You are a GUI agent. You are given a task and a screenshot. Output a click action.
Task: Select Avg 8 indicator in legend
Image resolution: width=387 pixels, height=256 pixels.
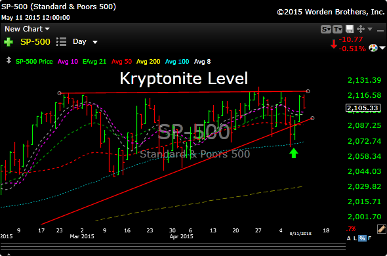coord(203,62)
